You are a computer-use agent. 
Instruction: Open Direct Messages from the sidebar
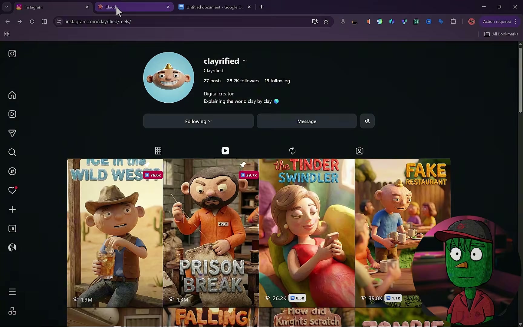[12, 133]
